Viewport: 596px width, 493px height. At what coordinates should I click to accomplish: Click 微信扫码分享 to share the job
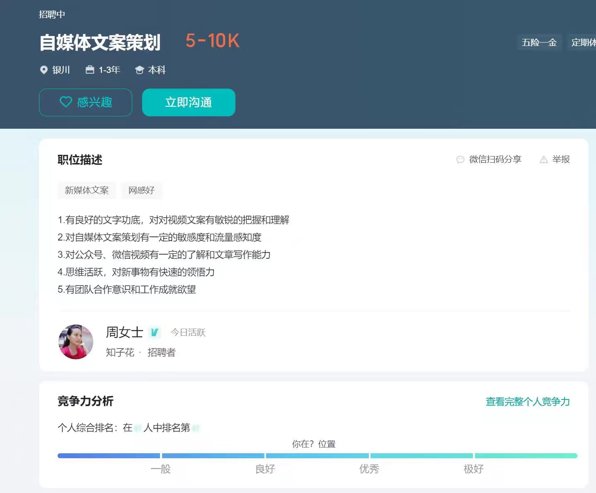495,159
